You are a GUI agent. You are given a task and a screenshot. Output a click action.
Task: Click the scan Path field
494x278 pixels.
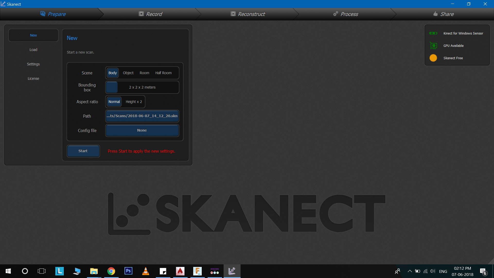[x=142, y=116]
